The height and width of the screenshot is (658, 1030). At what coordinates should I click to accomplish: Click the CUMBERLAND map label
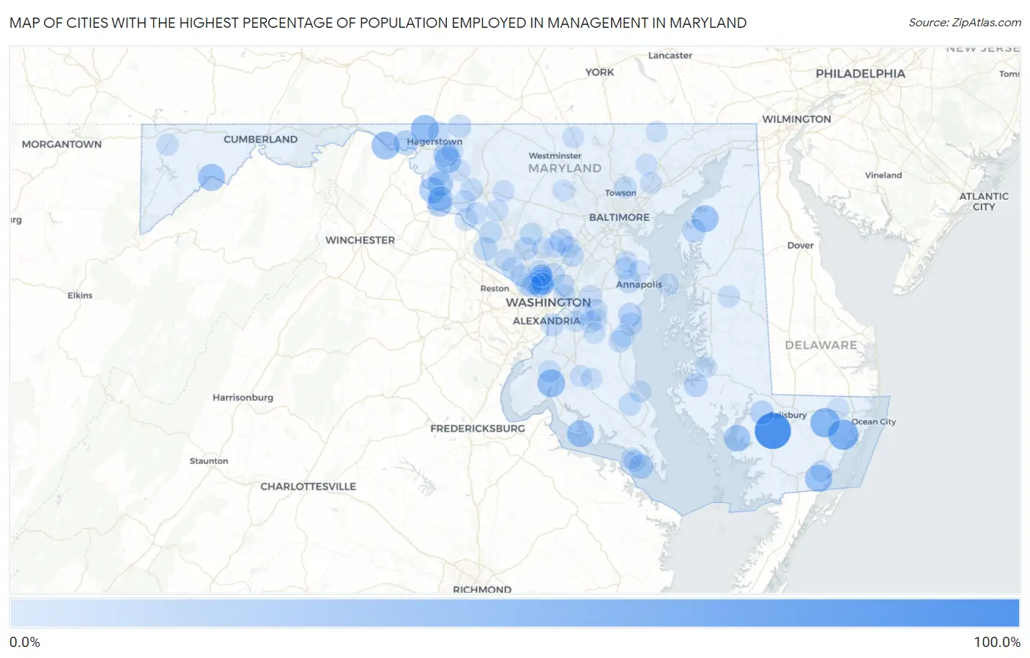pos(260,139)
